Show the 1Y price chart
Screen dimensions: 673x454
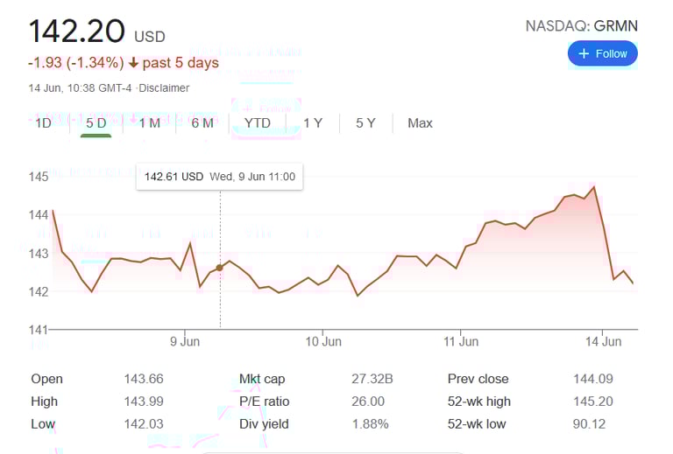tap(313, 123)
